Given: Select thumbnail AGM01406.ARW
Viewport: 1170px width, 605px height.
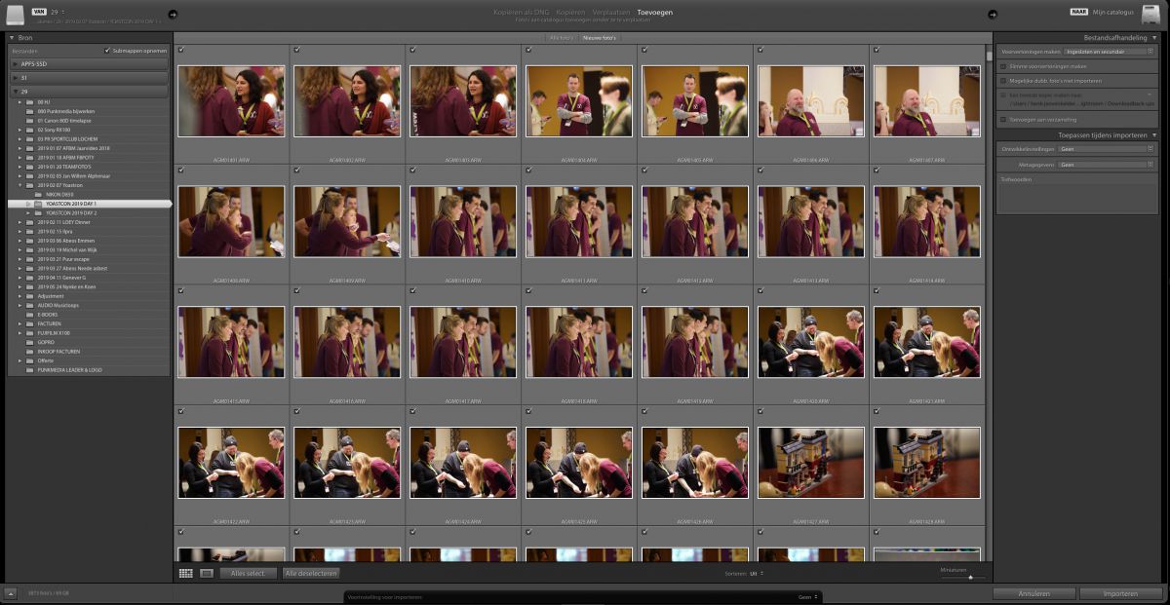Looking at the screenshot, I should coord(811,100).
